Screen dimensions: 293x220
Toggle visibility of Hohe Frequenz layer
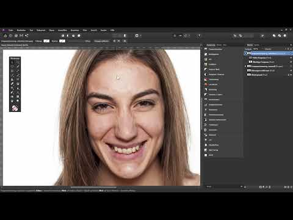point(291,57)
